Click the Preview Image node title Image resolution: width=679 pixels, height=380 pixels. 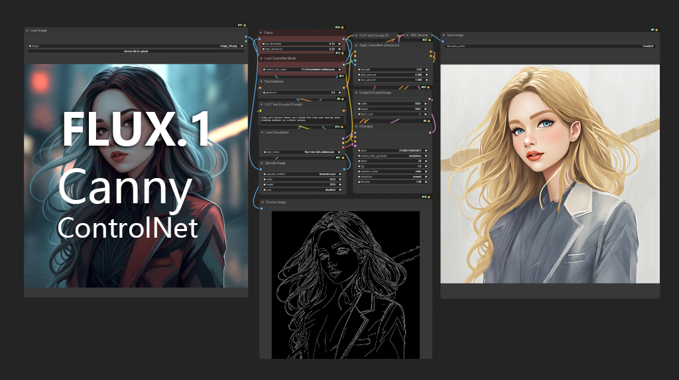point(277,203)
